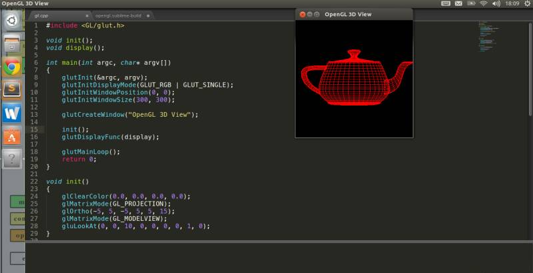Viewport: 533px width, 273px height.
Task: Open the battery status indicator
Action: (471, 3)
